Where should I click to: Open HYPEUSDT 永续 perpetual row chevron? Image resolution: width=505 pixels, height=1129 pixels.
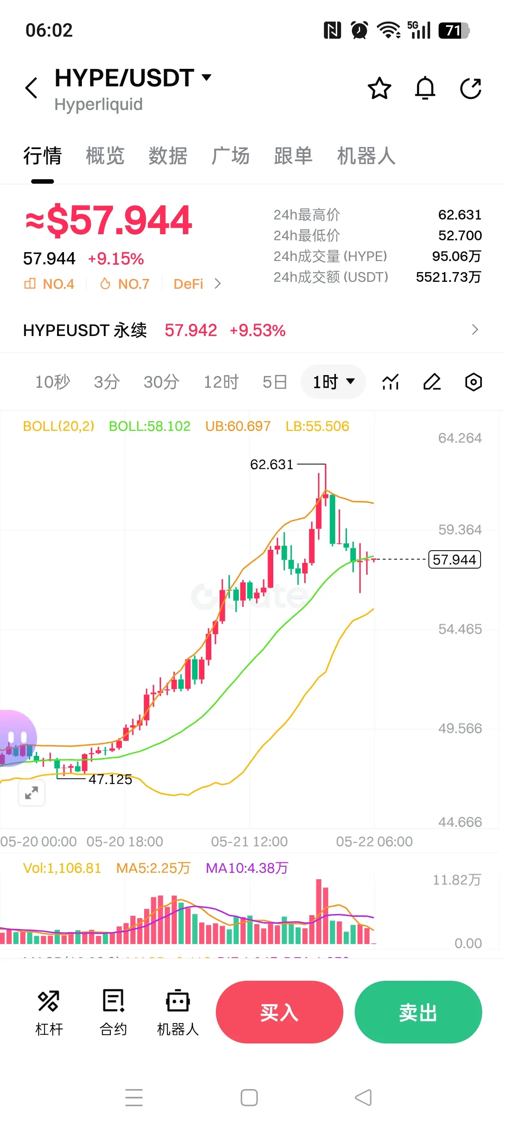click(x=475, y=330)
